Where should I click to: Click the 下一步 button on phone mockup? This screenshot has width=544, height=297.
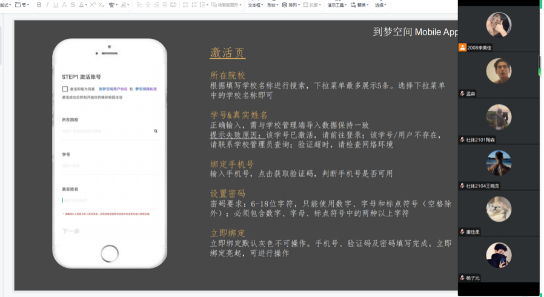coord(71,232)
